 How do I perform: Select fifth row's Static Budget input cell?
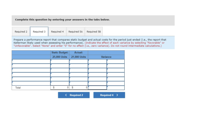[60, 79]
